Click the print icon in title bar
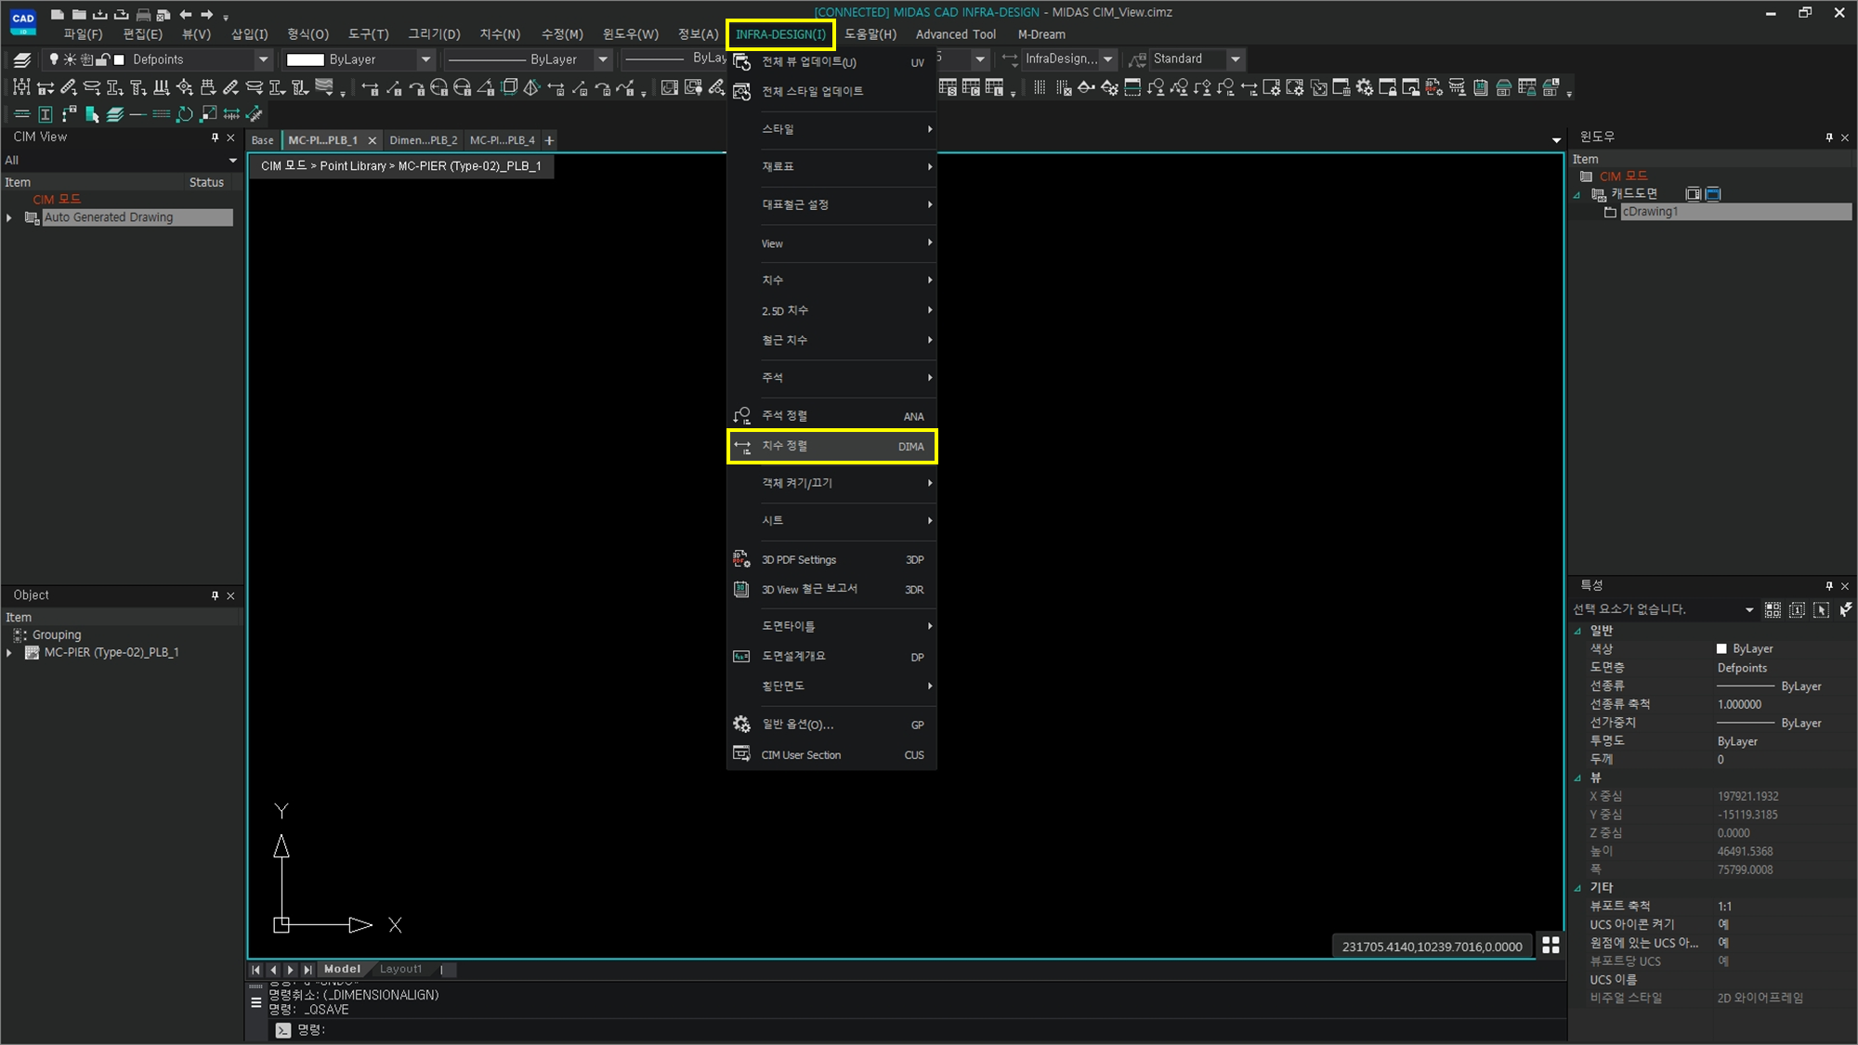Viewport: 1858px width, 1045px height. pos(143,14)
